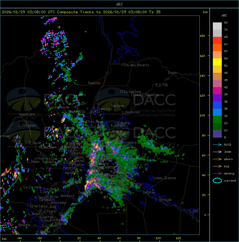Select the mauve swatch below 45 label
The height and width of the screenshot is (242, 239).
(x=217, y=84)
